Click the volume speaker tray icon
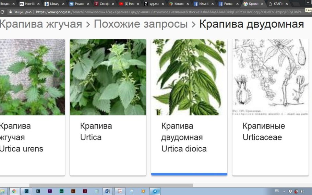 [302, 191]
